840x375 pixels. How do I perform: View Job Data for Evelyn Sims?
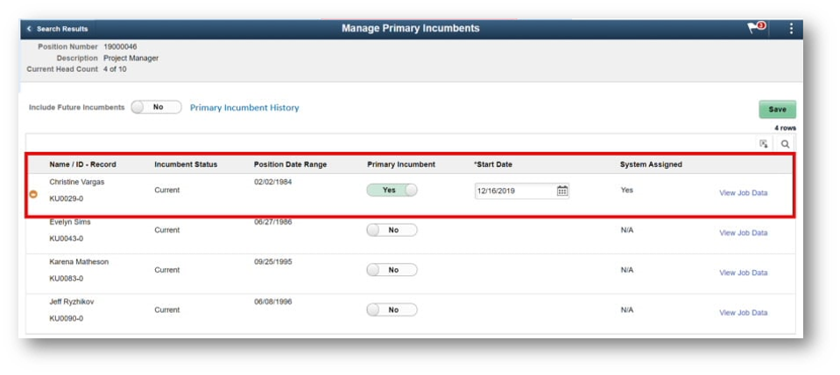[743, 233]
